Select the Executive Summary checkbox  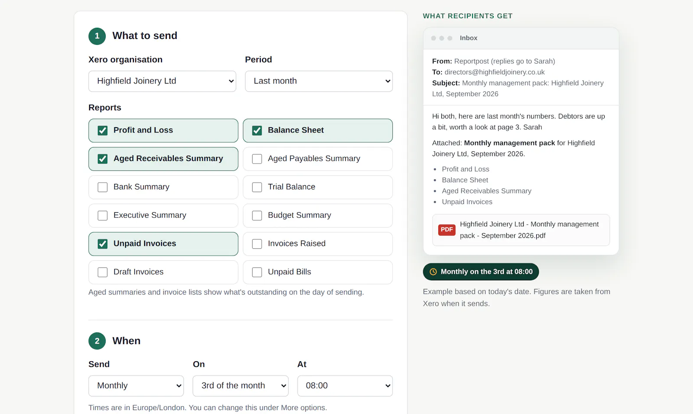coord(103,215)
